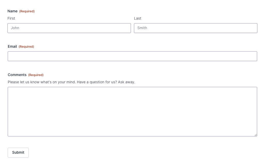Click the Comments textarea resize handle
269x165 pixels.
pyautogui.click(x=256, y=135)
